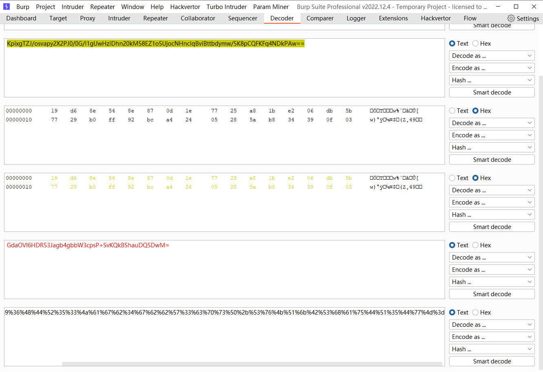Switch to the Extensions tab
543x372 pixels.
click(x=393, y=18)
